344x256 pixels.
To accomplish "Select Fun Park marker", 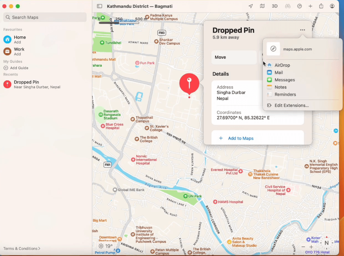I will (x=137, y=63).
